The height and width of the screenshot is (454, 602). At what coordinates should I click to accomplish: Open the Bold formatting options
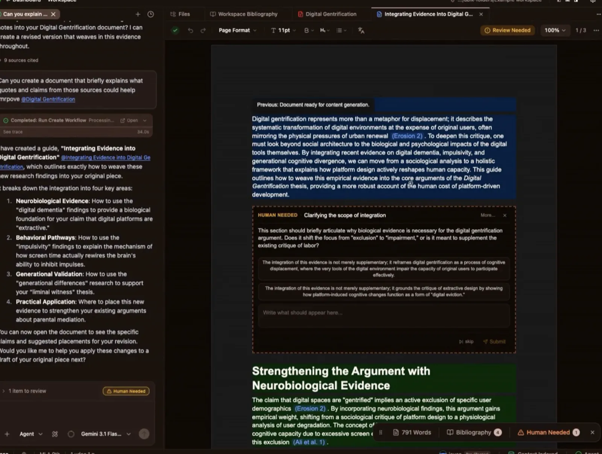pyautogui.click(x=309, y=30)
